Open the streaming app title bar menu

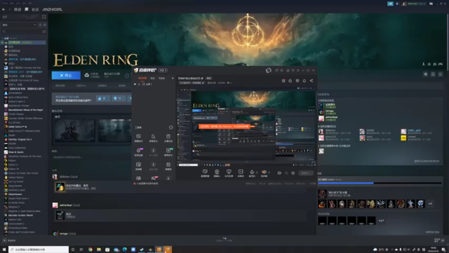[298, 70]
